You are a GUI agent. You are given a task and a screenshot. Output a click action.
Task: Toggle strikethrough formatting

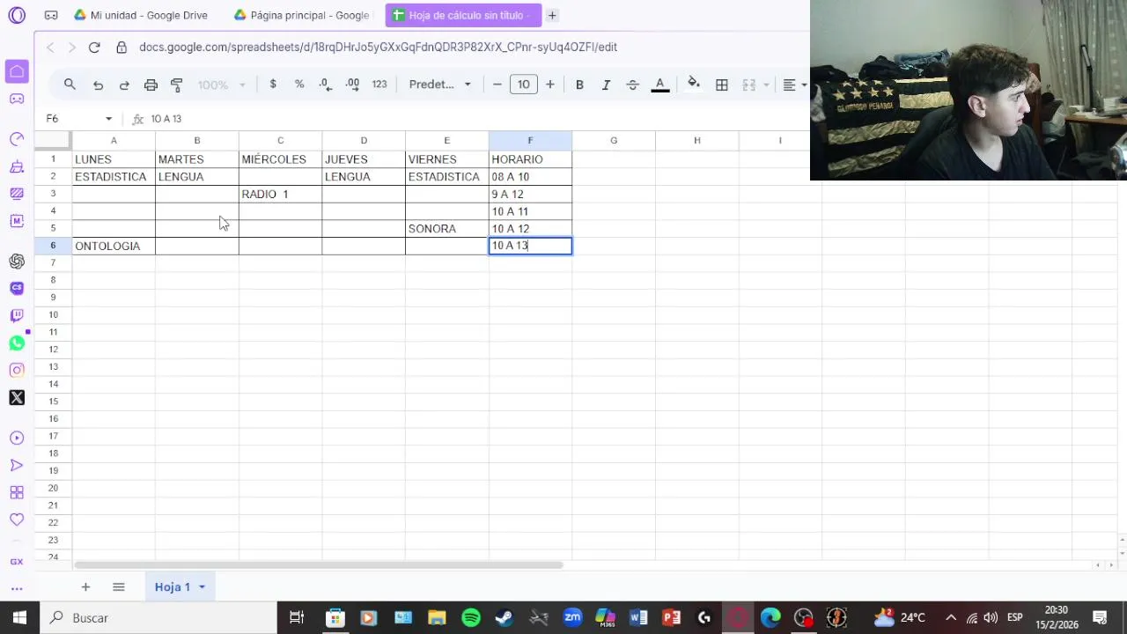click(632, 85)
